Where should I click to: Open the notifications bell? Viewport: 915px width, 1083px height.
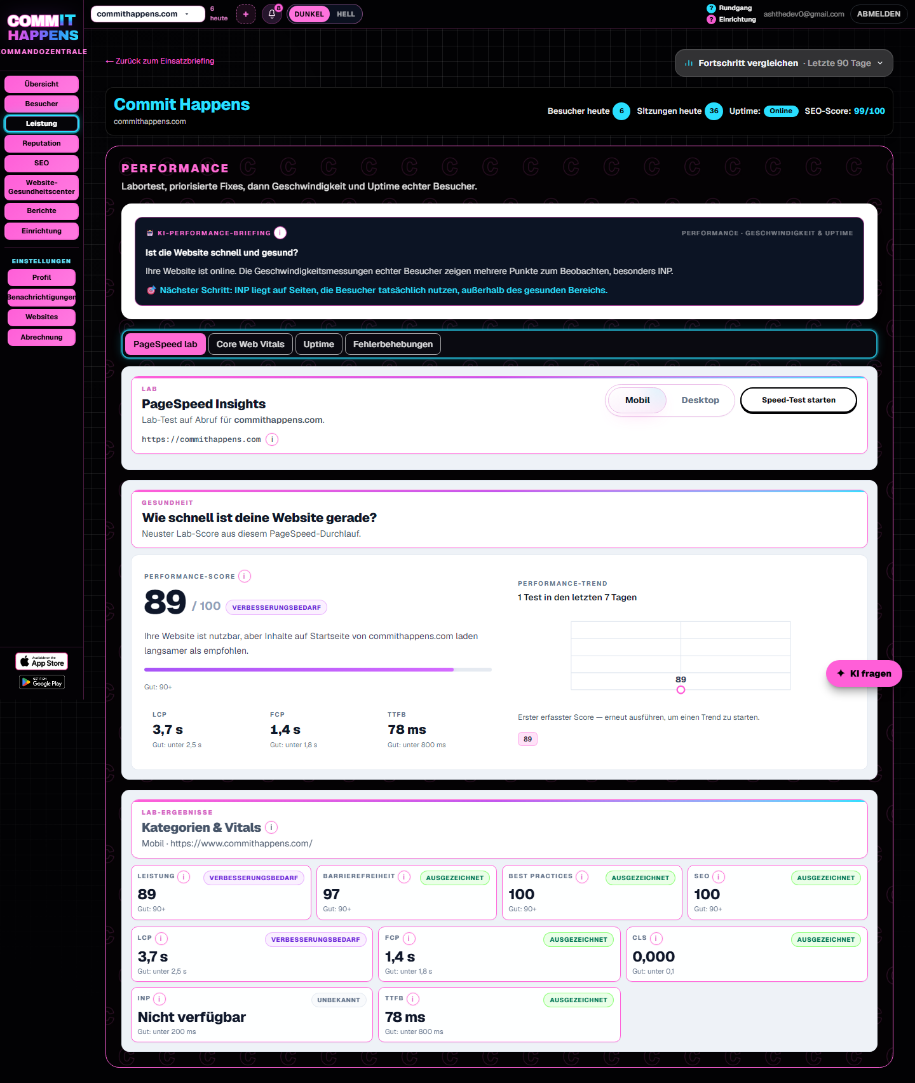(272, 14)
